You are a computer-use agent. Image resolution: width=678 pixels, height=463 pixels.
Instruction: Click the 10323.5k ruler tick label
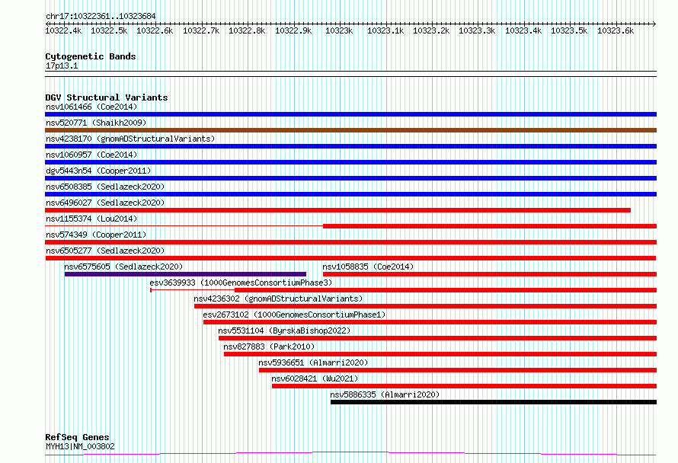click(x=569, y=30)
